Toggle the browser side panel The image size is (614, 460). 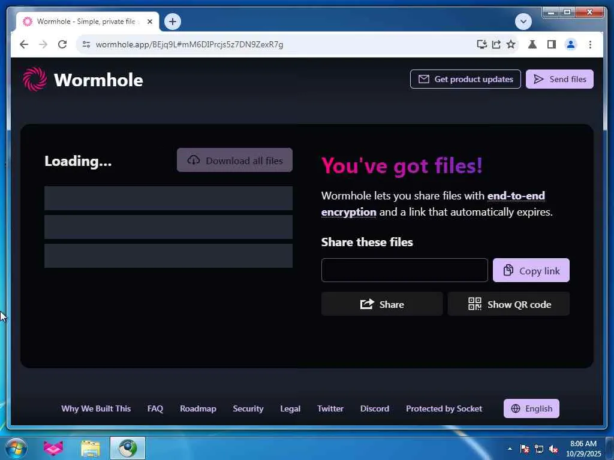click(552, 44)
